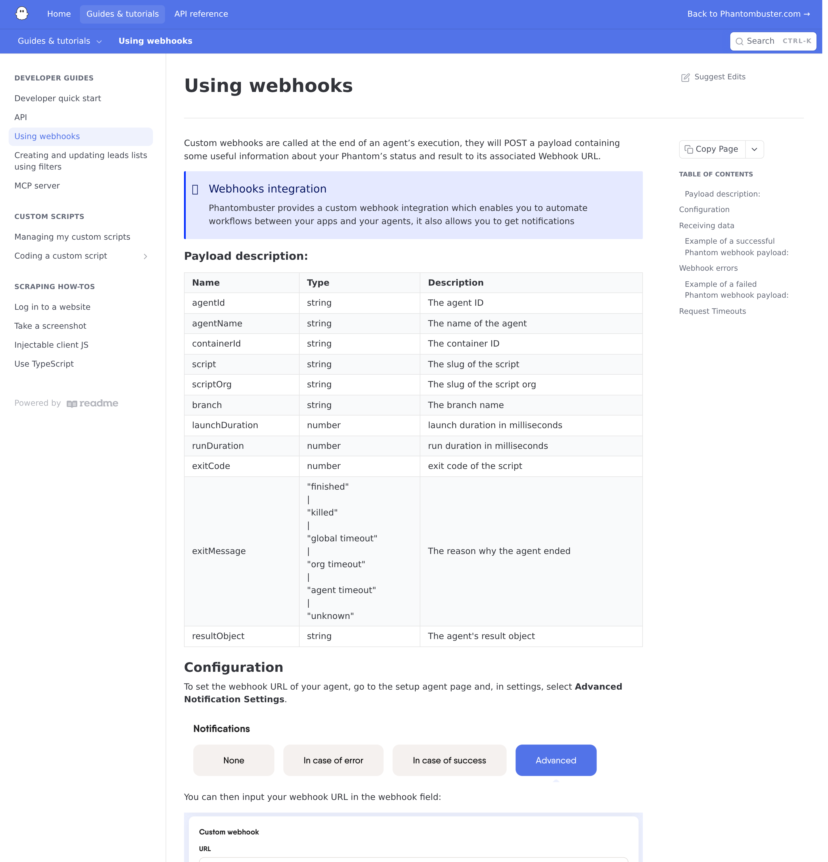Open the Copy Page dropdown arrow
This screenshot has width=828, height=862.
[x=754, y=149]
